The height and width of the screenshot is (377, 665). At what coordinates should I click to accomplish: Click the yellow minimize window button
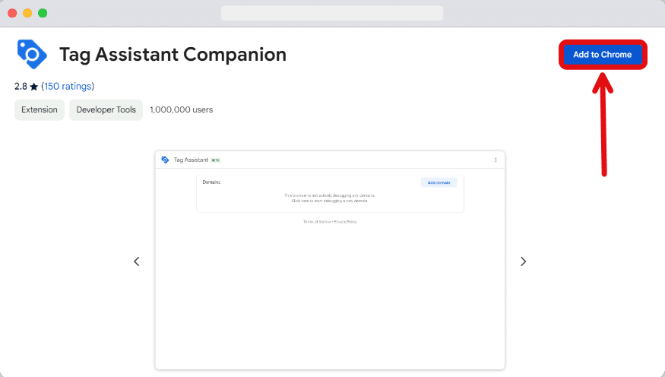27,13
